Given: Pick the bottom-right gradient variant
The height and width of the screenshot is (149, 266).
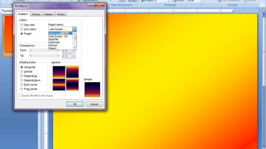Looking at the screenshot, I should (x=72, y=84).
